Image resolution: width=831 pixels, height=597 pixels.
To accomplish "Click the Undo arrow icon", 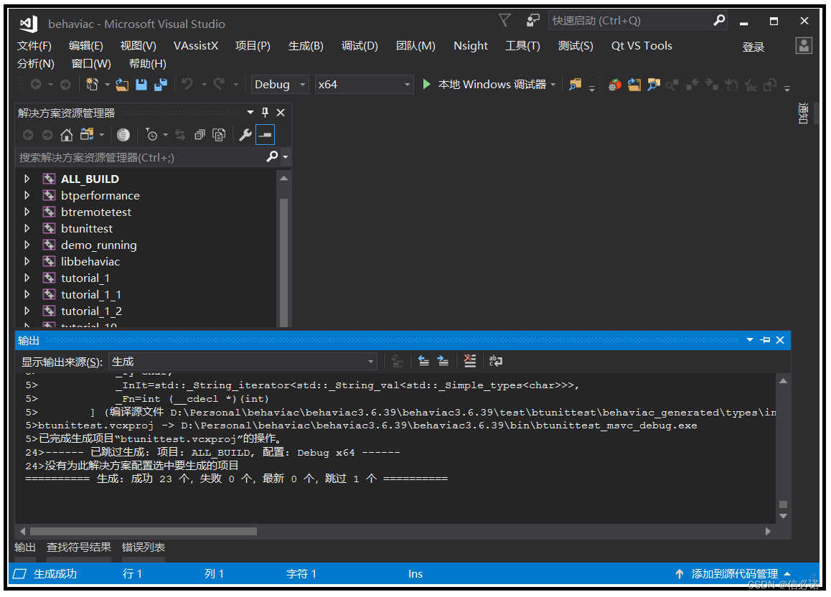I will tap(187, 84).
